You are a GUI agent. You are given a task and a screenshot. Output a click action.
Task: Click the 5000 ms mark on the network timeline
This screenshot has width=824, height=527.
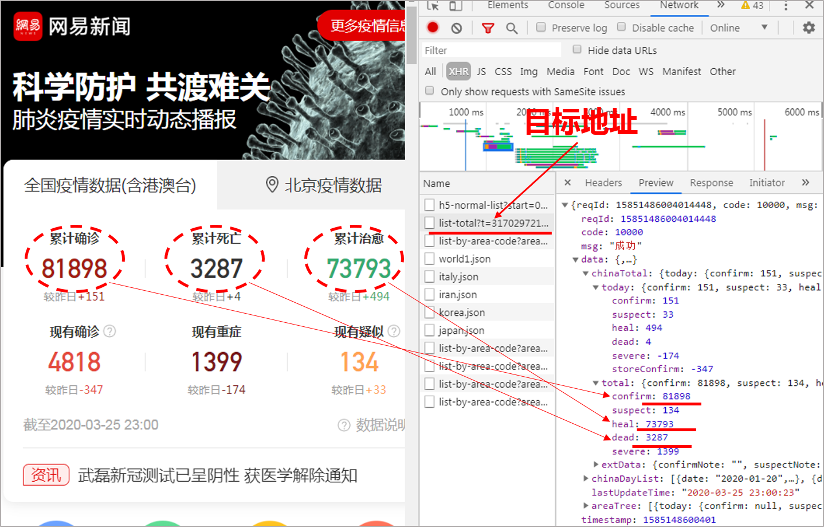735,112
